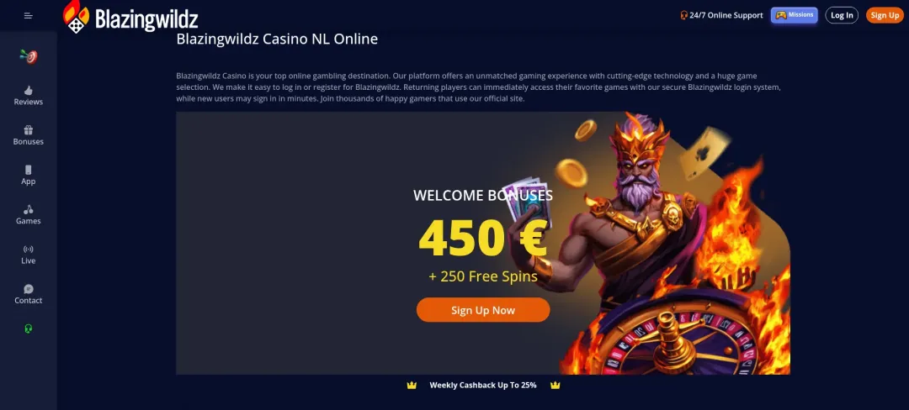Click Weekly Cashback Up To 25% text
This screenshot has width=909, height=410.
[483, 385]
